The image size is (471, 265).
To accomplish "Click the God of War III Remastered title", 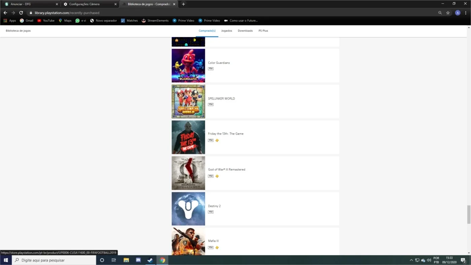I will (x=227, y=169).
